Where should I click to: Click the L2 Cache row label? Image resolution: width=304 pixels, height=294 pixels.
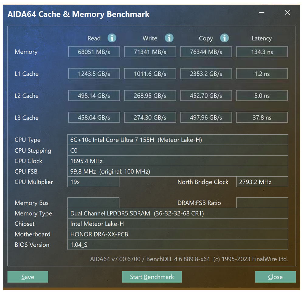click(26, 95)
